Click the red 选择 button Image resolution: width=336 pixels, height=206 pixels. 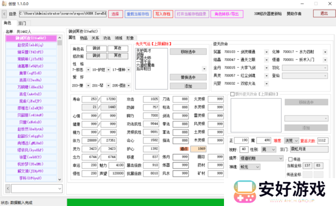click(x=115, y=14)
